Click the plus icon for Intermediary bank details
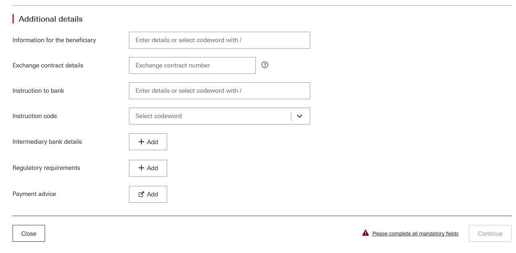 pos(141,142)
